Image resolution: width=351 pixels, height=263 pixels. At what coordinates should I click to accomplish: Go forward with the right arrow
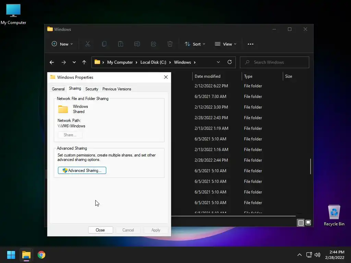[x=64, y=62]
